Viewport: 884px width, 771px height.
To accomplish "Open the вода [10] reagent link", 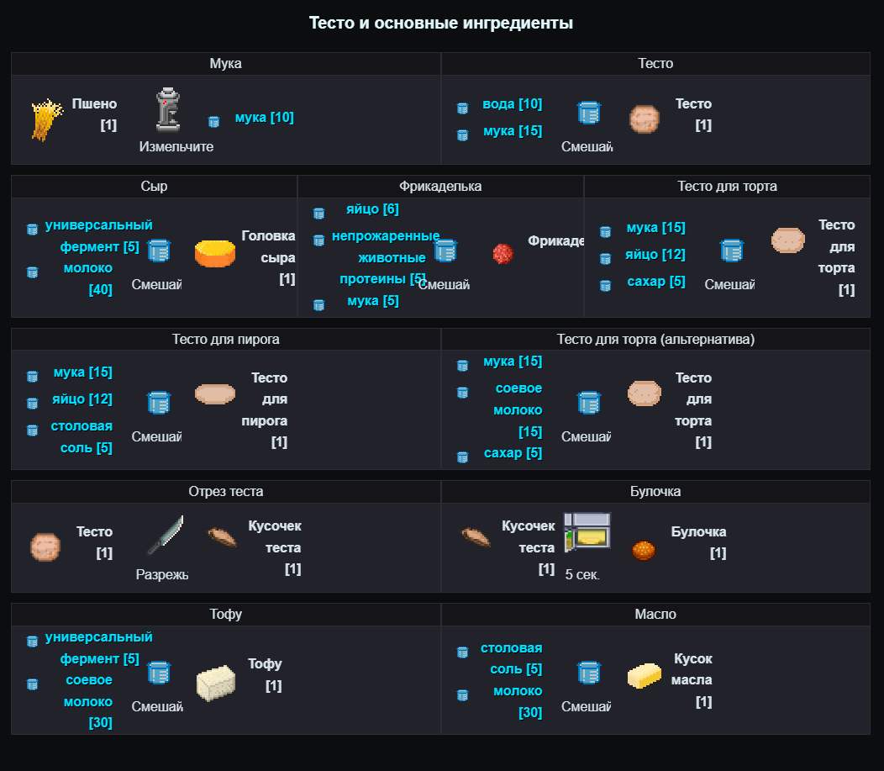I will pos(512,104).
